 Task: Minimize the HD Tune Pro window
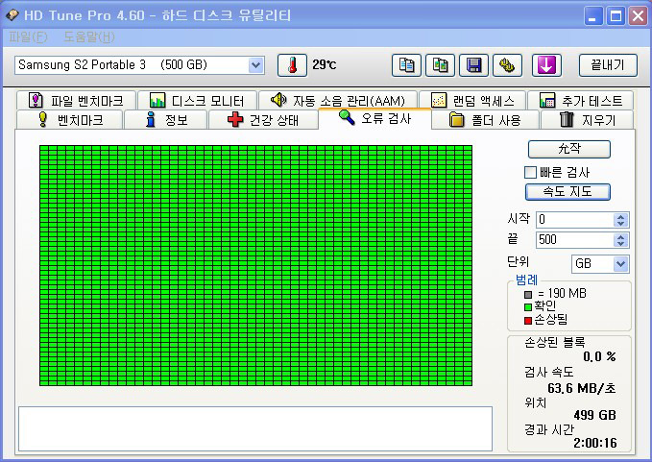pyautogui.click(x=593, y=16)
